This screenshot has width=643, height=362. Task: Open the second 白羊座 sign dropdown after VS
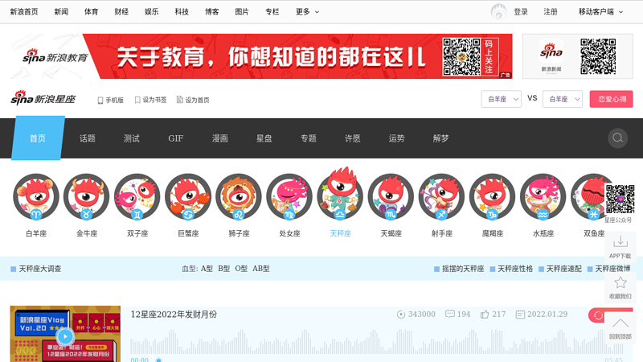tap(562, 99)
